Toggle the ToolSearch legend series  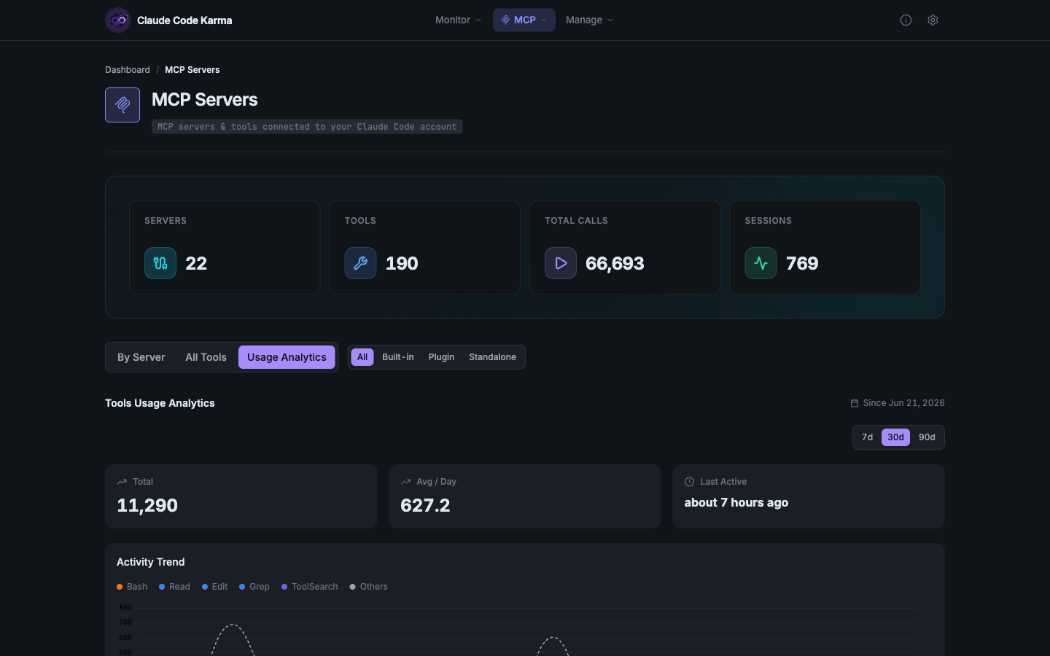tap(310, 587)
